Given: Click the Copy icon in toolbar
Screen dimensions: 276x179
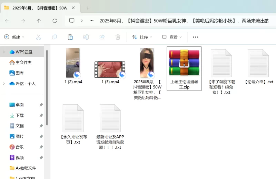Looking at the screenshot, I should pos(54,37).
